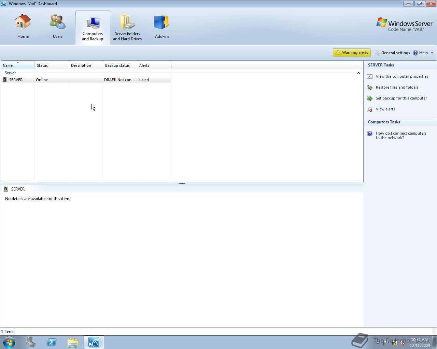Viewport: 437px width, 349px height.
Task: Click the network tray icon
Action: (394, 343)
